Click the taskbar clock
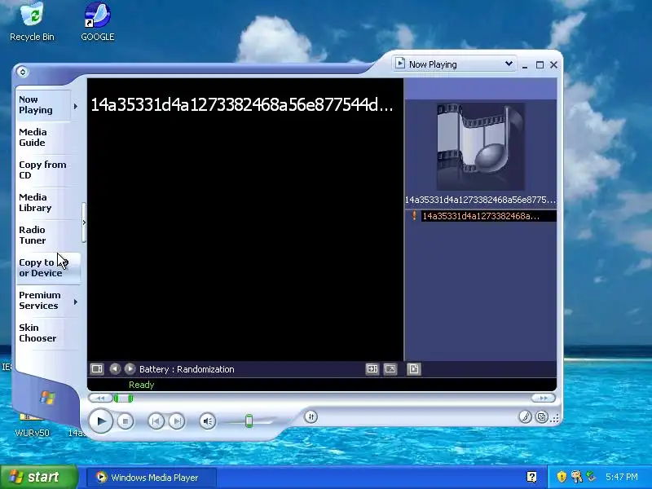This screenshot has width=652, height=489. (622, 477)
